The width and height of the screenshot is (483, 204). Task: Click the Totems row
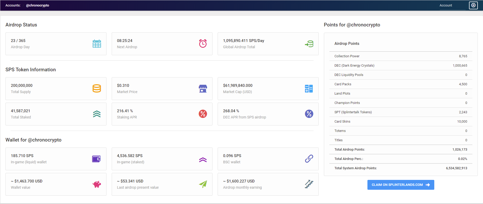coord(401,131)
